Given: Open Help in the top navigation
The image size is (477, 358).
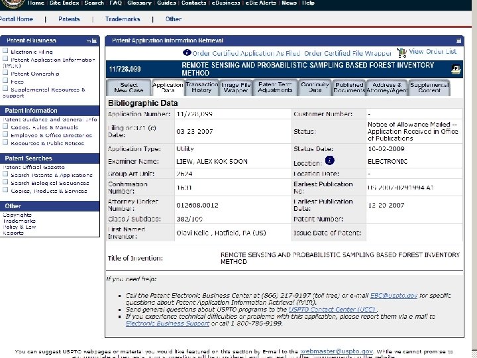Looking at the screenshot, I should [x=308, y=3].
